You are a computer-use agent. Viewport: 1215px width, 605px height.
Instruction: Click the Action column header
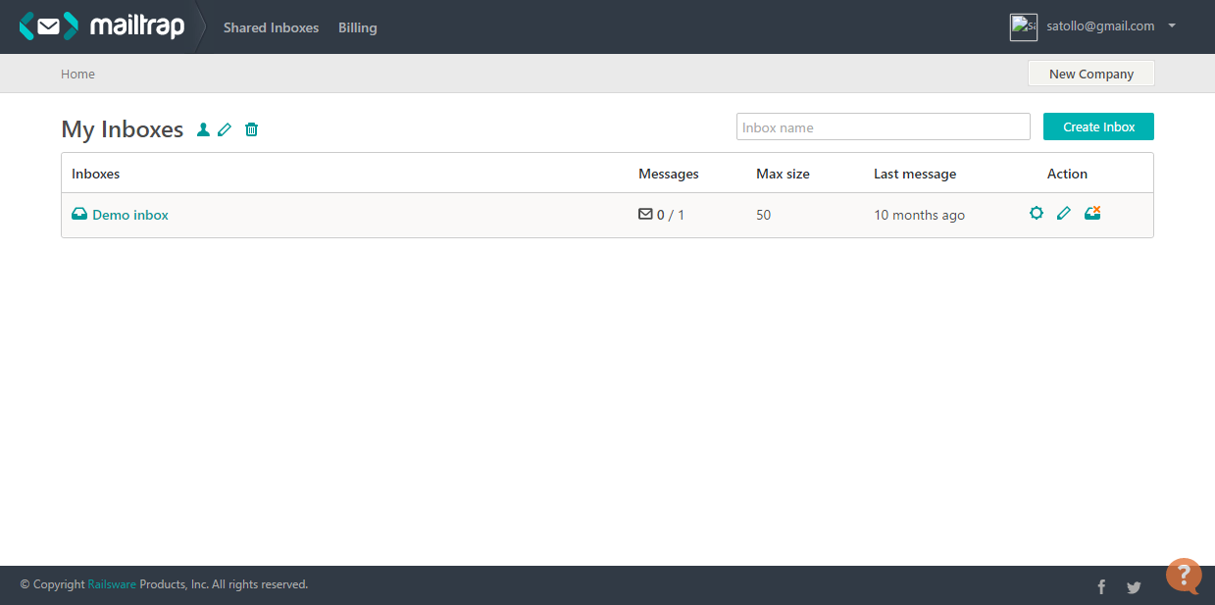click(x=1067, y=174)
